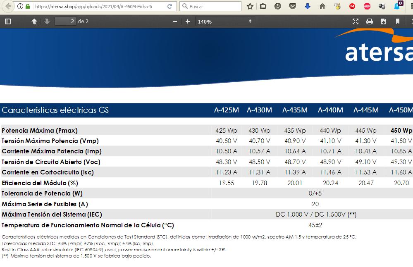Click the '0/+5' power tolerance value
The width and height of the screenshot is (413, 267).
[x=315, y=193]
